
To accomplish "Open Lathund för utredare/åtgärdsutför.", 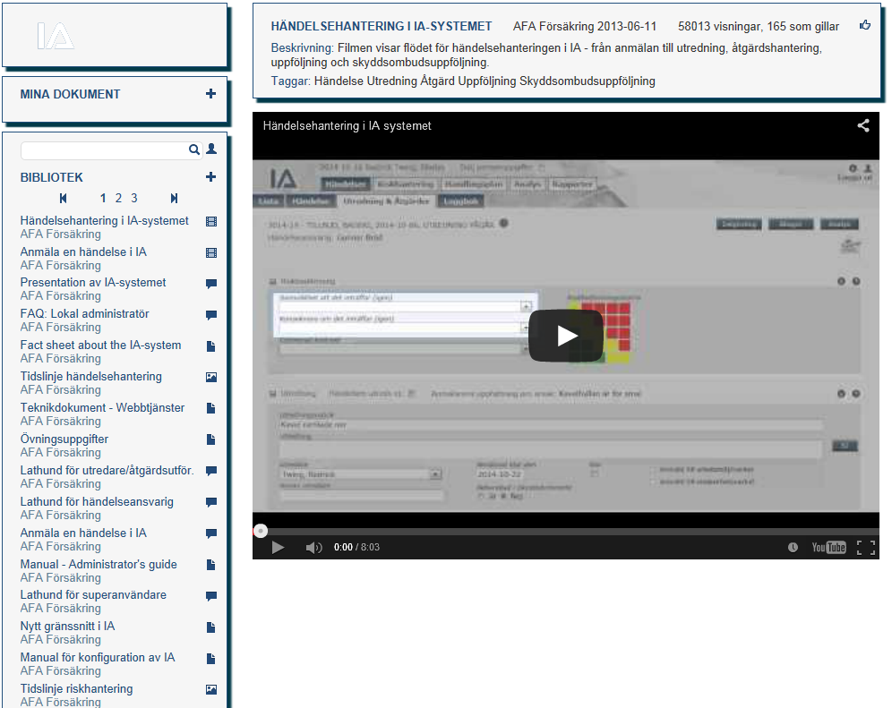I will [107, 470].
